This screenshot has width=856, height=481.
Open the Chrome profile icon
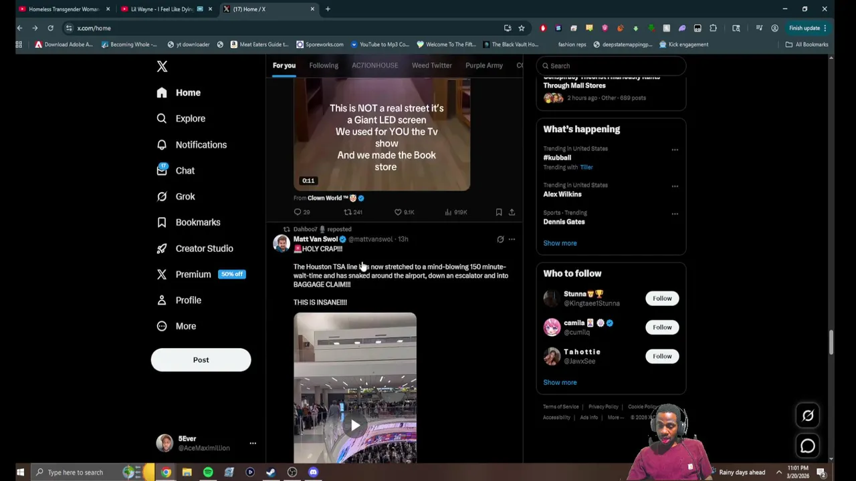point(774,28)
